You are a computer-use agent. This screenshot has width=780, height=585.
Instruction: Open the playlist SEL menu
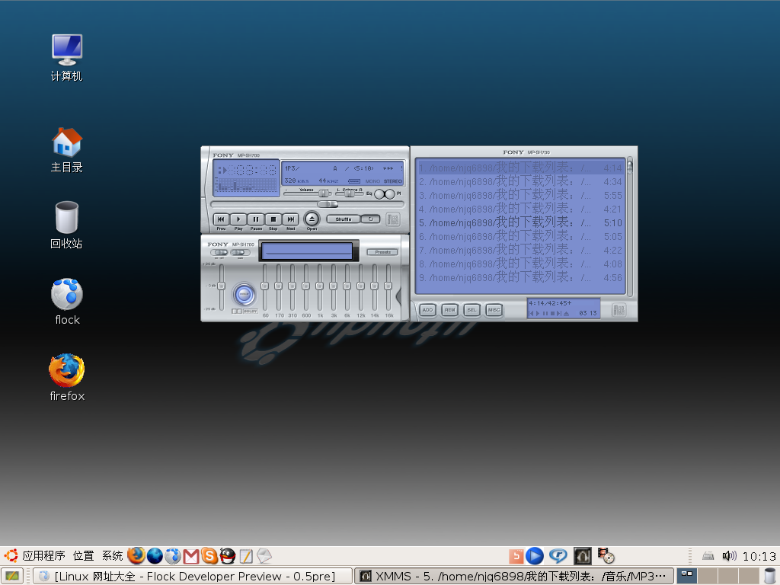[472, 310]
